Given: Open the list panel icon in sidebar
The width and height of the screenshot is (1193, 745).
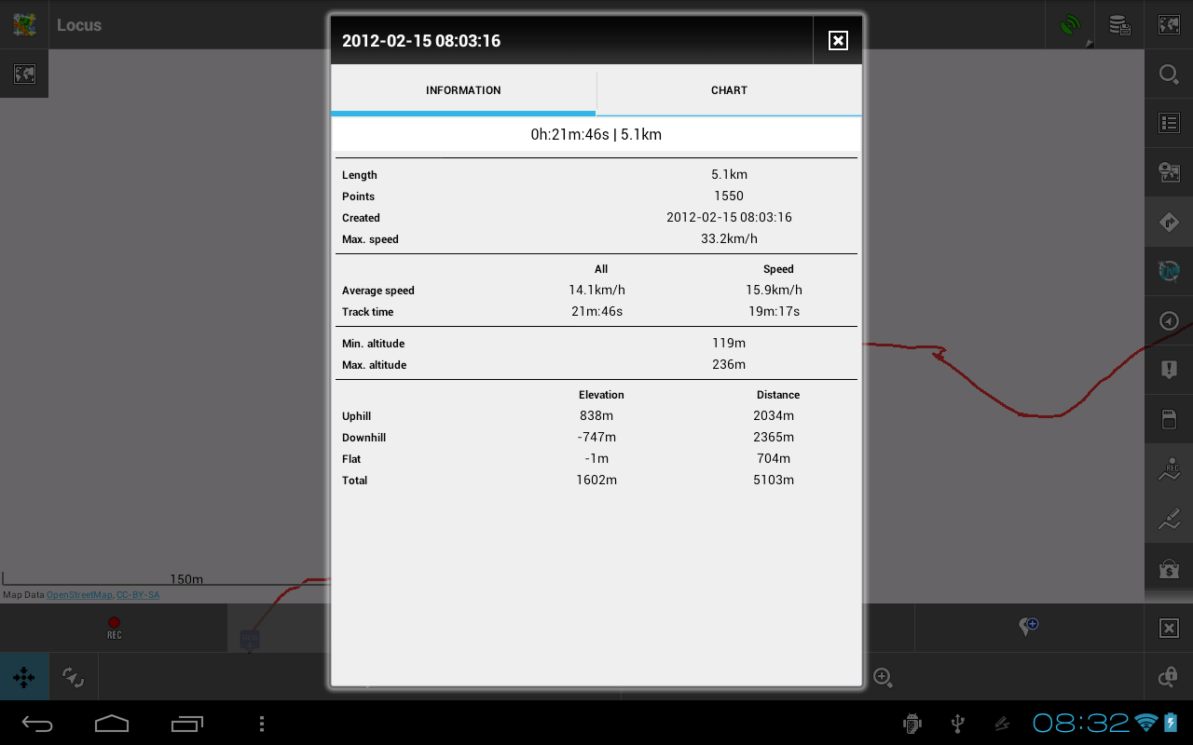Looking at the screenshot, I should (x=1169, y=123).
